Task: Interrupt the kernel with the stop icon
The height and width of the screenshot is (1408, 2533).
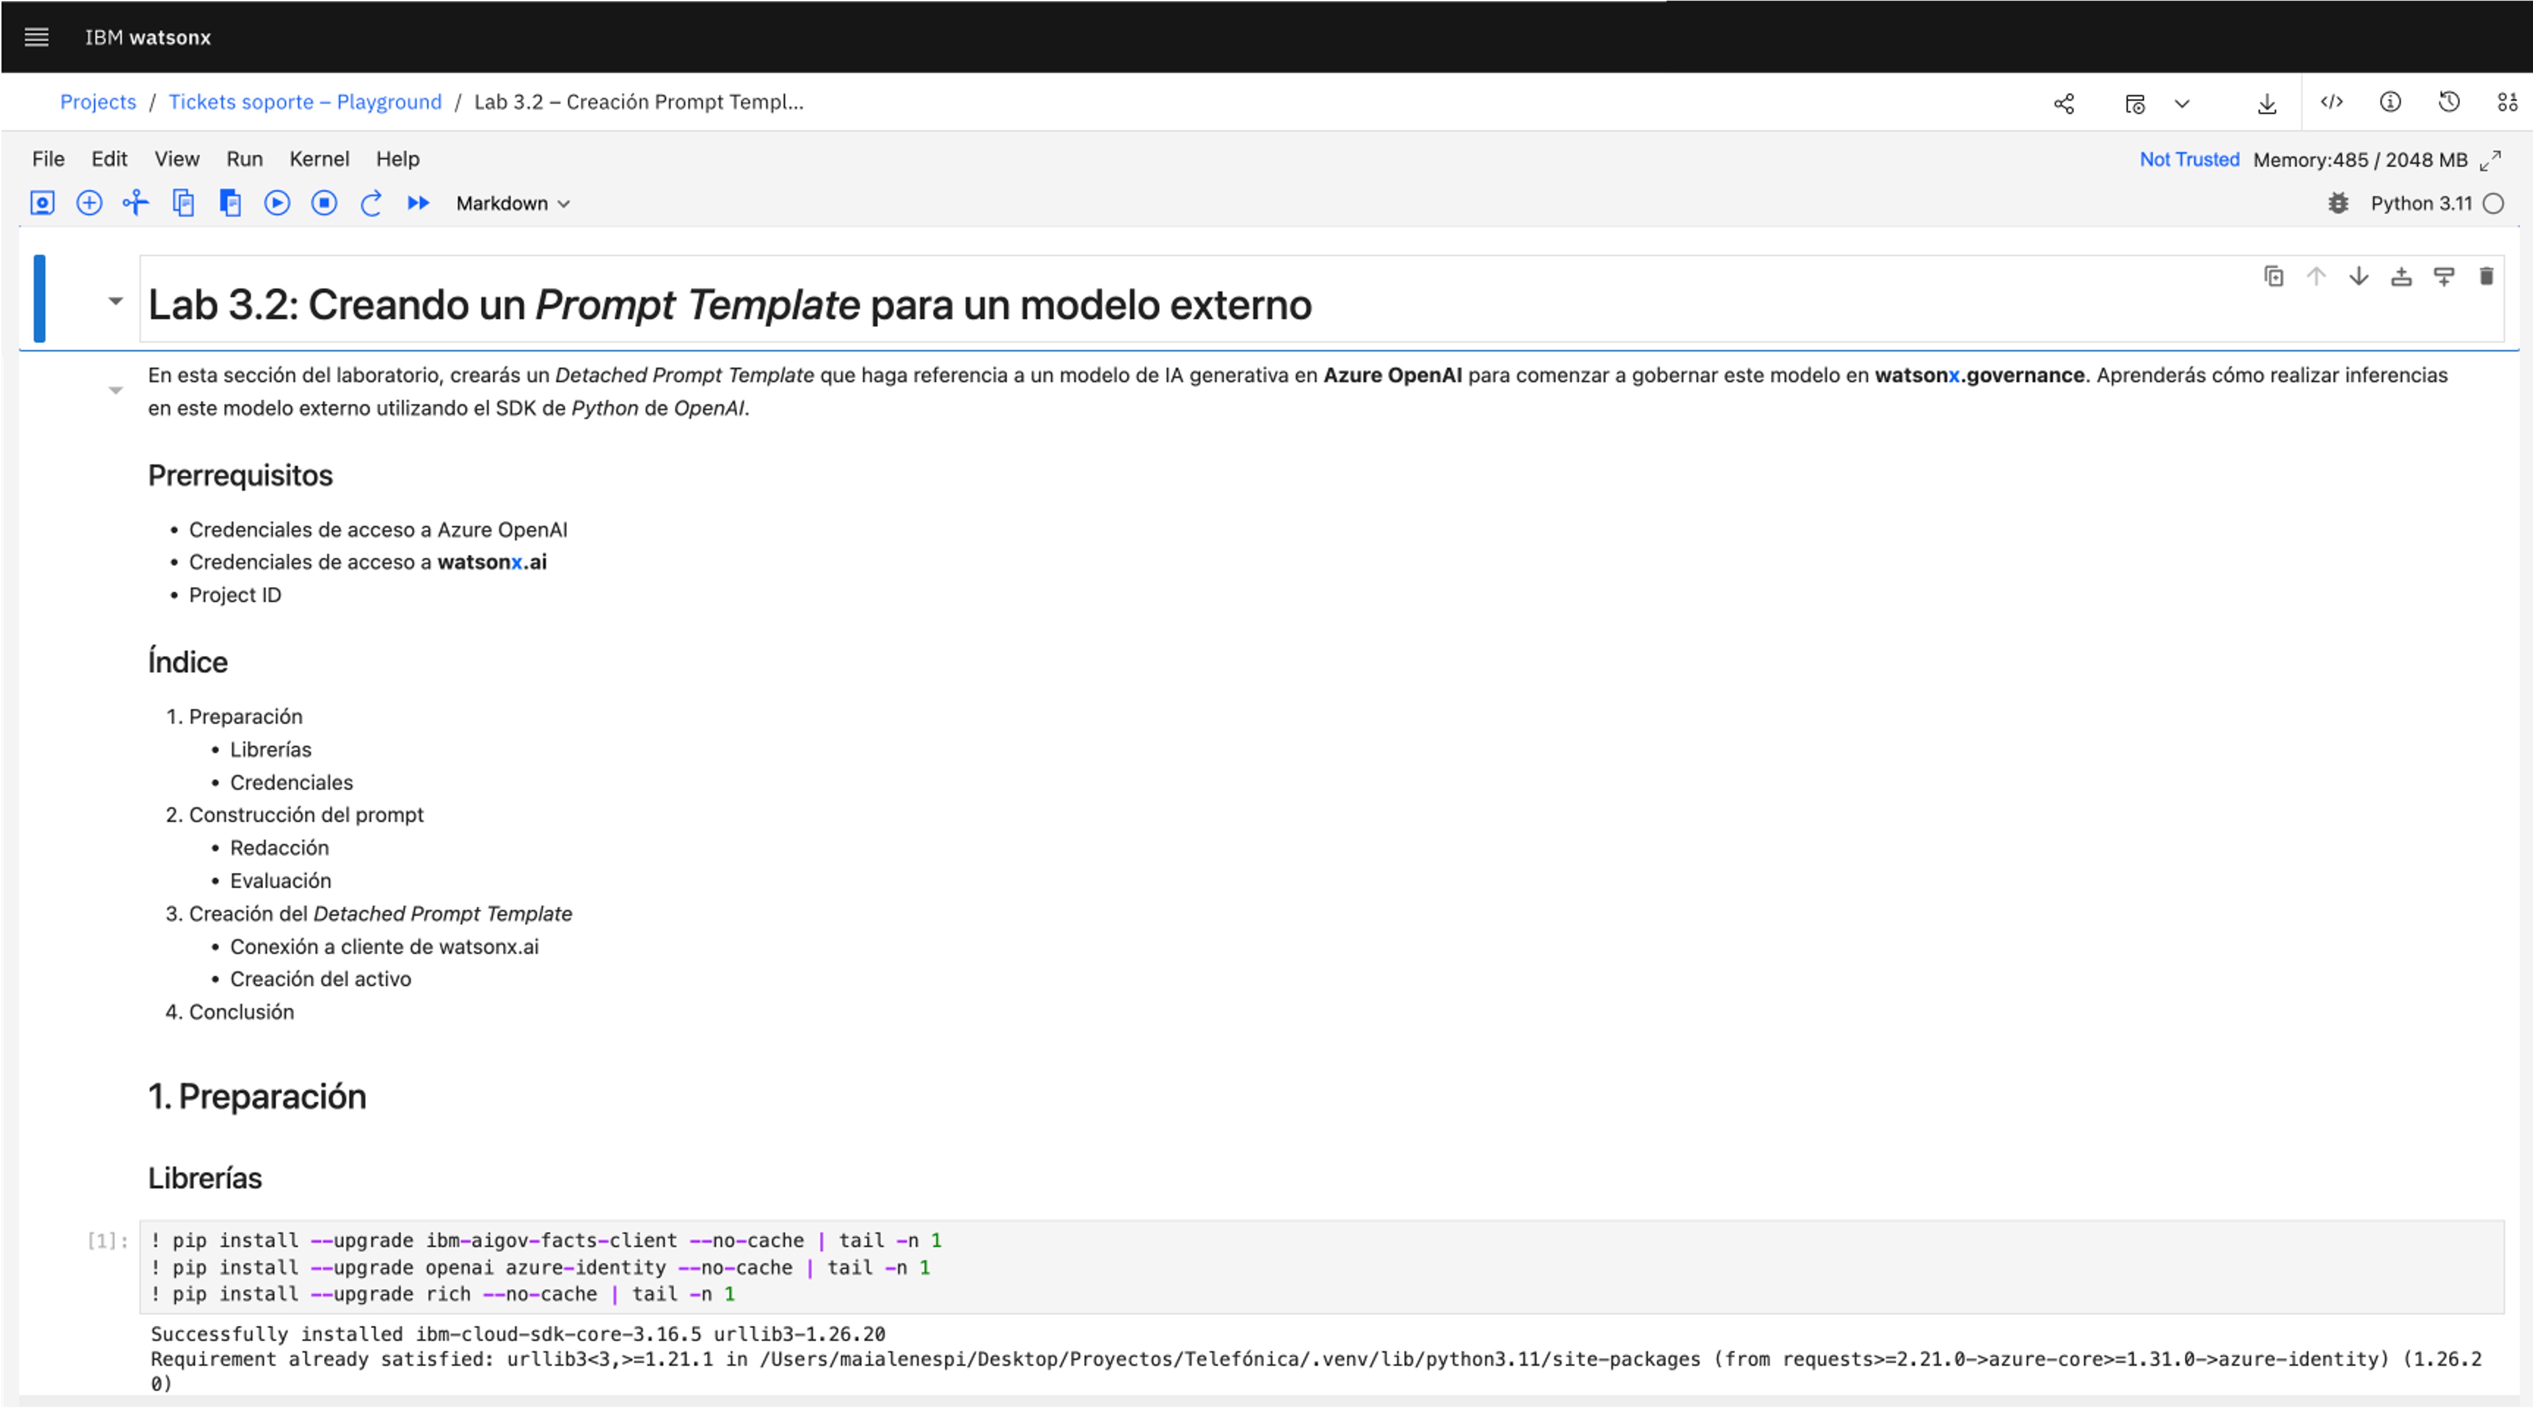Action: point(325,203)
